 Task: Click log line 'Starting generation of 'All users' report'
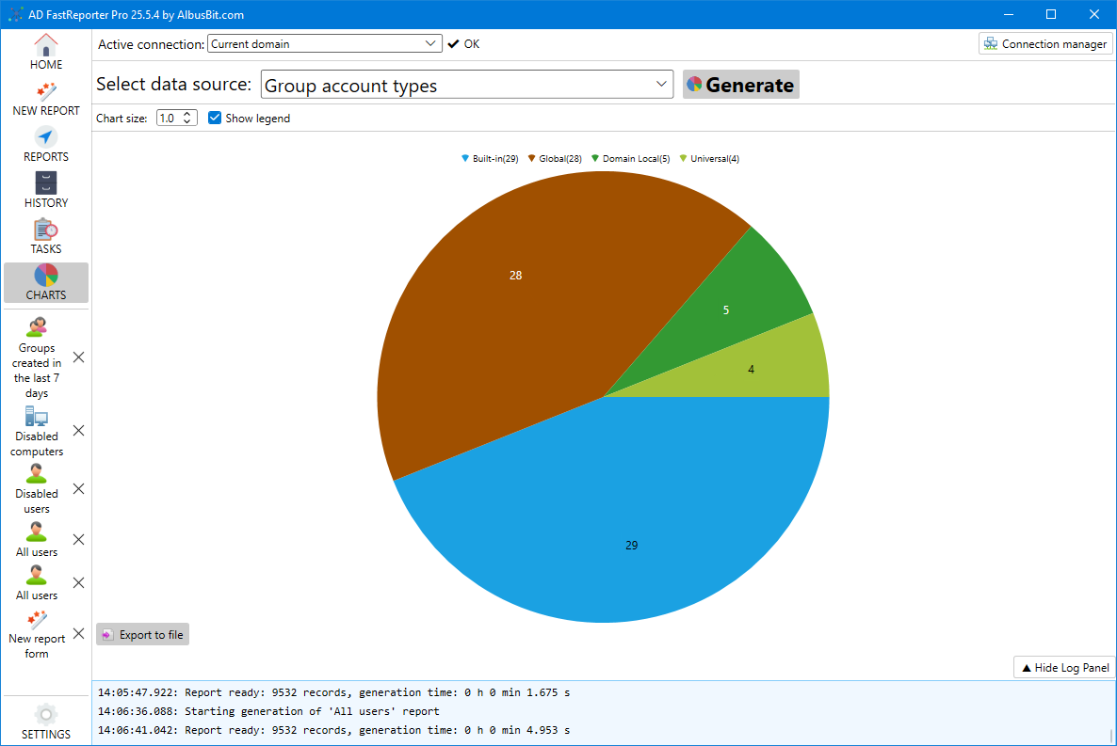pyautogui.click(x=312, y=711)
